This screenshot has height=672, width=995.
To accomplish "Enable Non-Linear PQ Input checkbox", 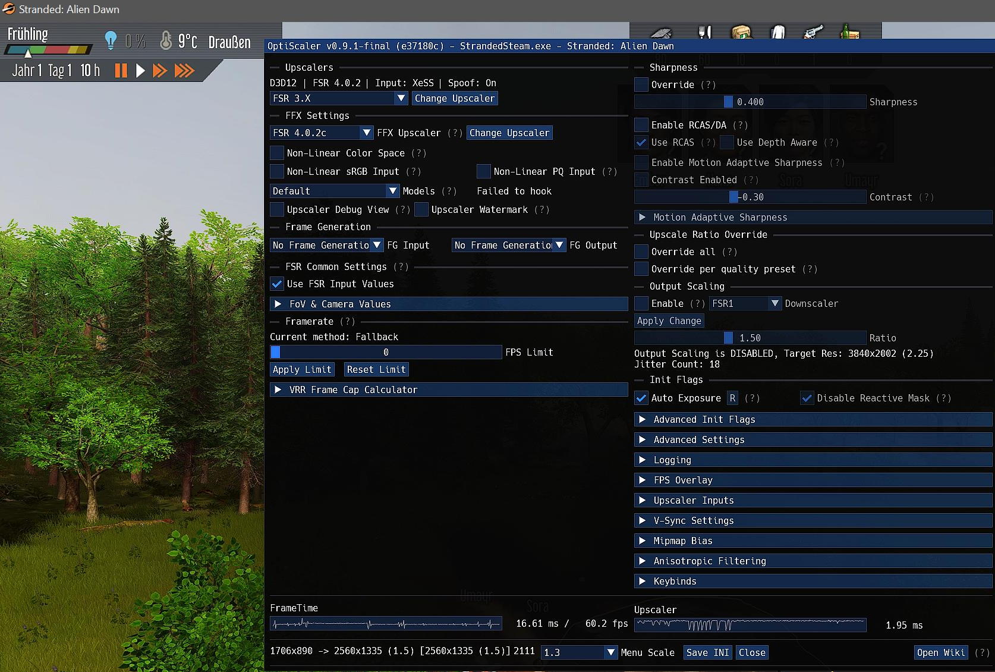I will (x=484, y=171).
